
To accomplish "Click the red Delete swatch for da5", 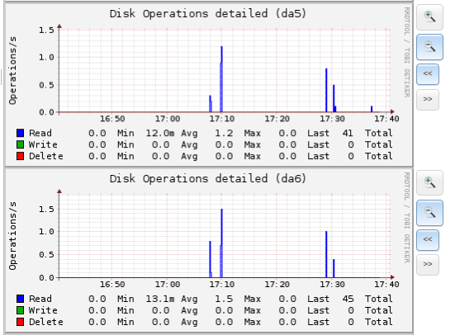I will tap(20, 156).
